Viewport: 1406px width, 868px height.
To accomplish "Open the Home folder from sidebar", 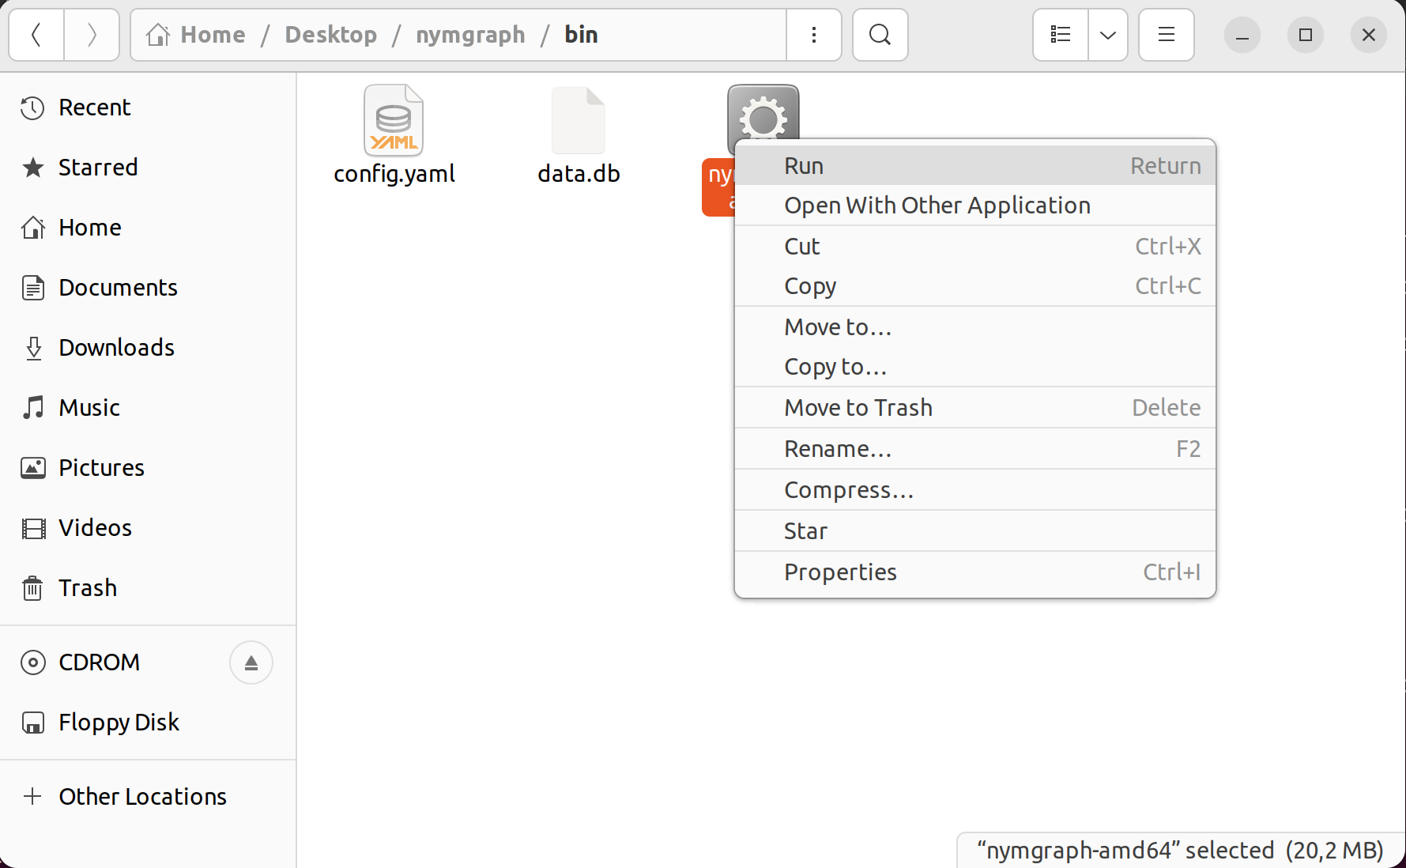I will click(x=89, y=227).
